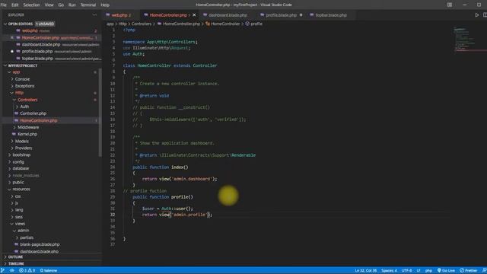487x274 pixels.
Task: Click the web.php file icon in Open Editors
Action: [x=18, y=30]
